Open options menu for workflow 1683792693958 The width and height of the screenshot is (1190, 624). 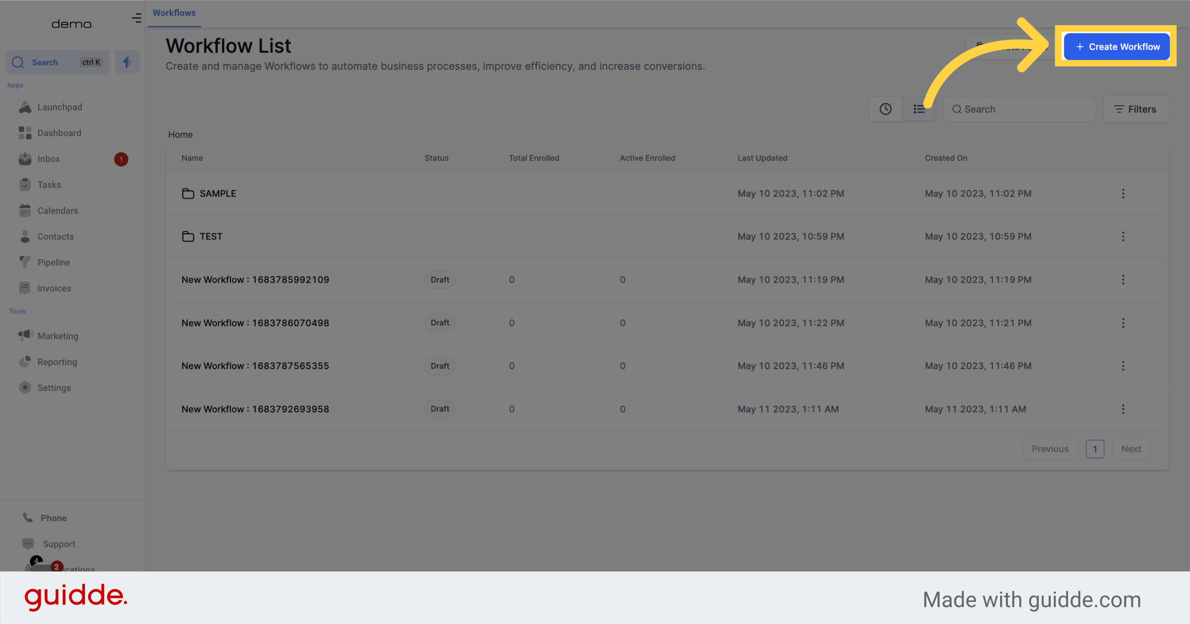point(1123,409)
